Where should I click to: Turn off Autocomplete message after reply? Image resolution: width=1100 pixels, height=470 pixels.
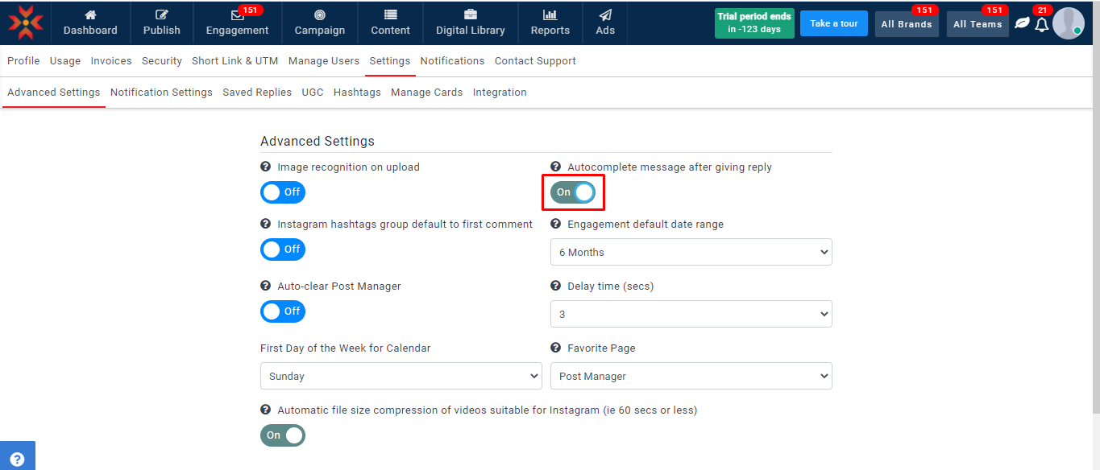click(573, 192)
